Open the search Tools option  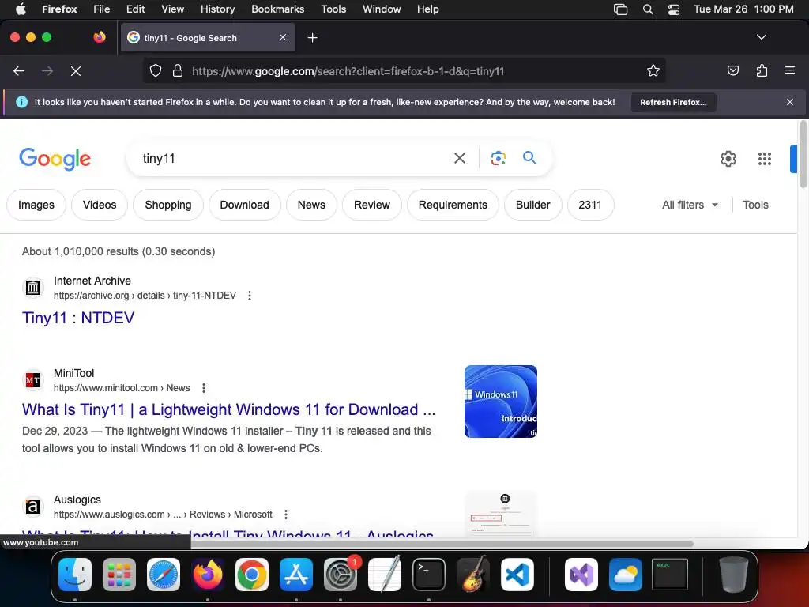coord(755,205)
